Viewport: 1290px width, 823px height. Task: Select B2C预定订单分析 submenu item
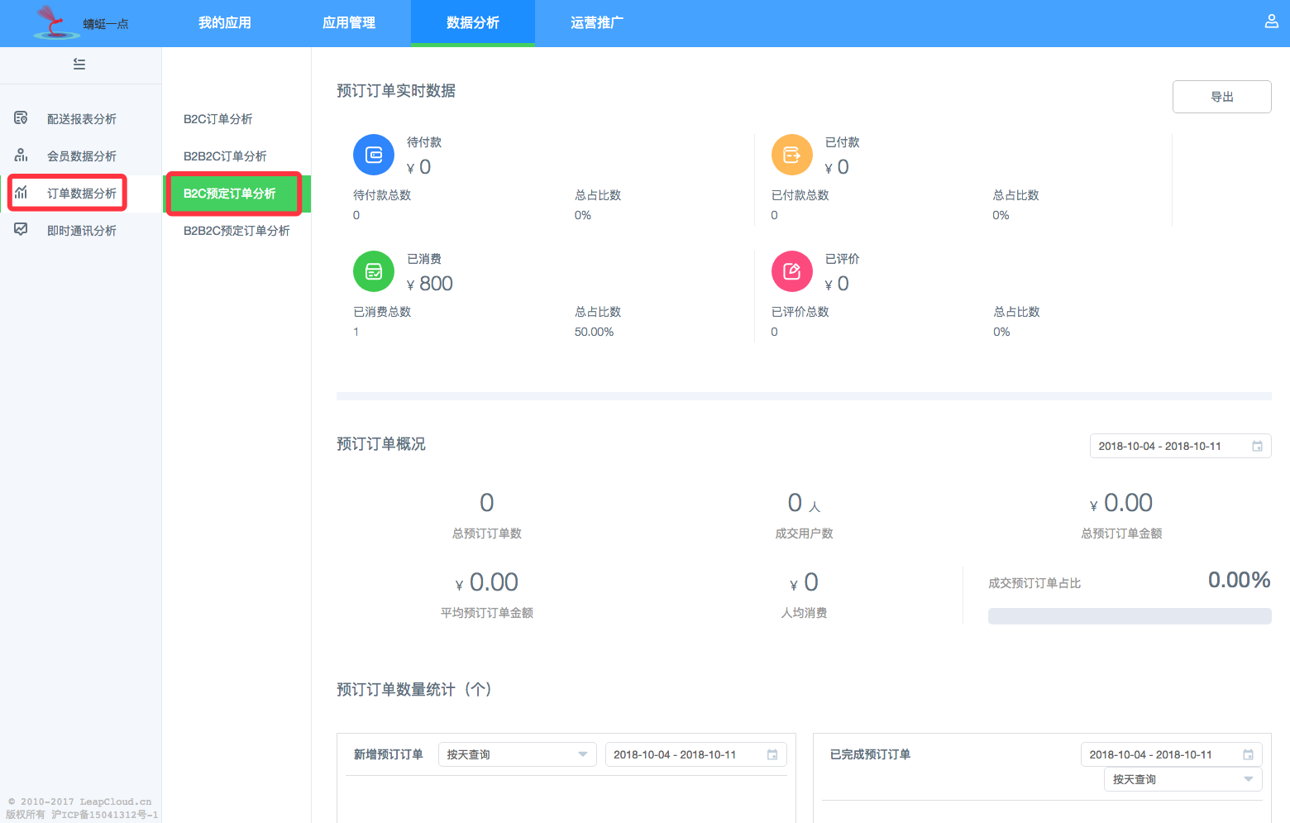click(236, 194)
